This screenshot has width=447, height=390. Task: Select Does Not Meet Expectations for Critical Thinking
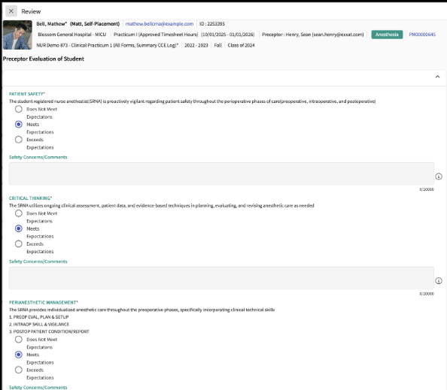coord(19,213)
